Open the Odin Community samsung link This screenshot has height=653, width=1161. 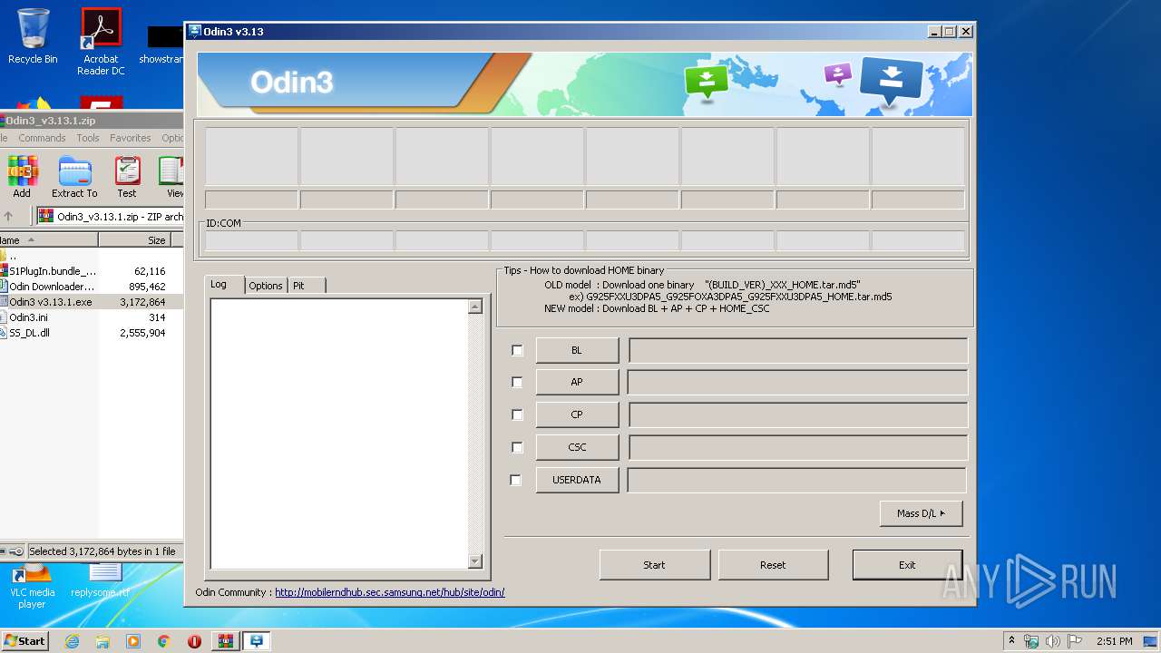tap(390, 592)
